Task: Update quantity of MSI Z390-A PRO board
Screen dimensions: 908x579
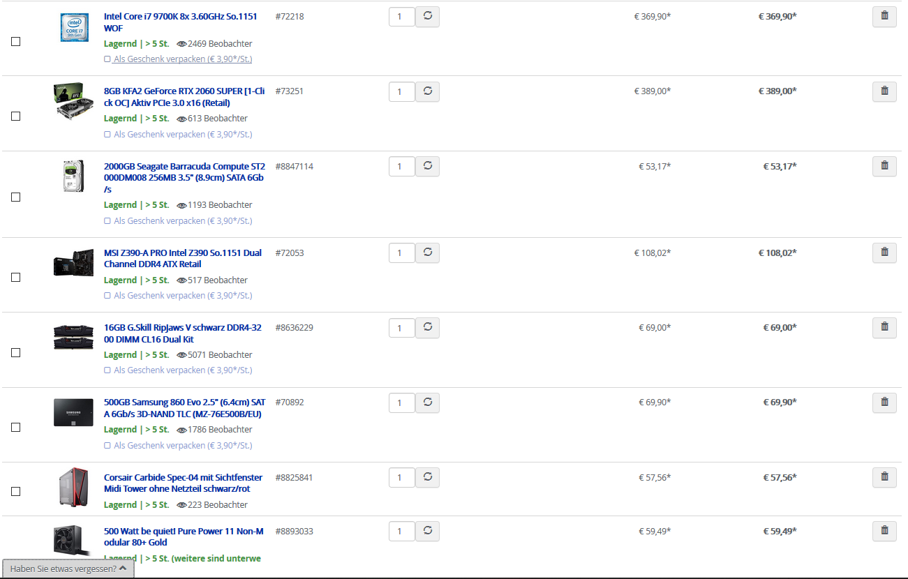Action: click(x=427, y=253)
